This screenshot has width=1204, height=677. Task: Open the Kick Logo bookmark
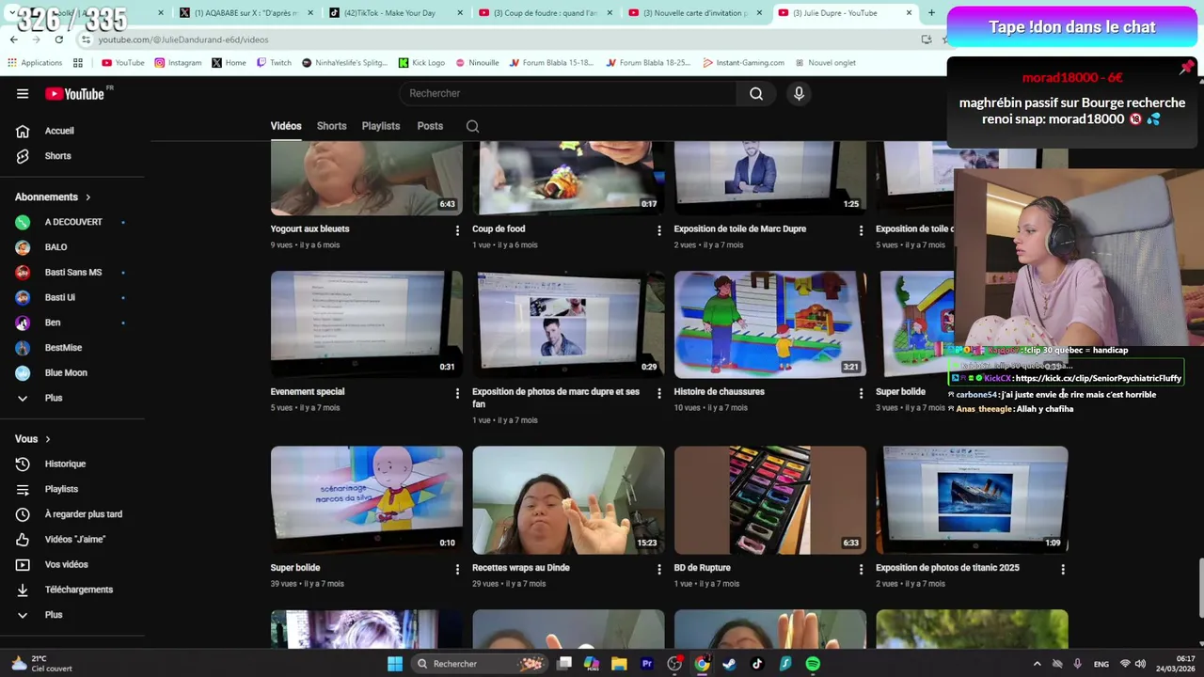421,62
